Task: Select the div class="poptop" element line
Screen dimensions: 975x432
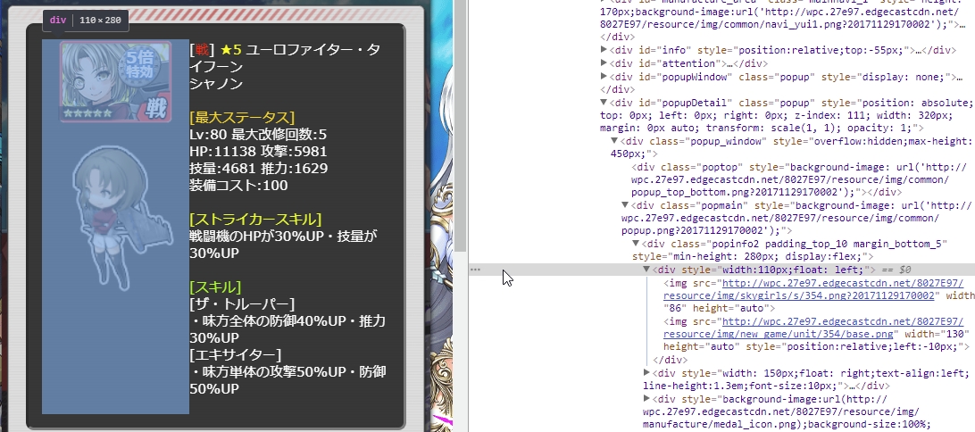Action: pyautogui.click(x=799, y=179)
